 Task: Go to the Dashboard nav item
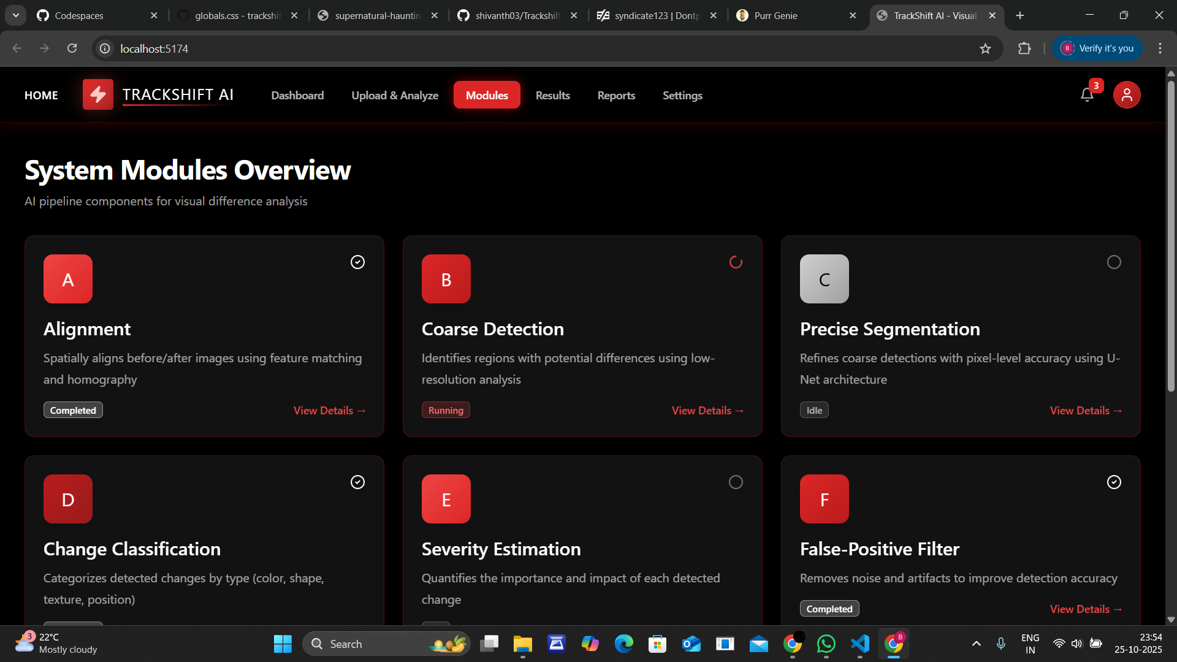point(297,95)
